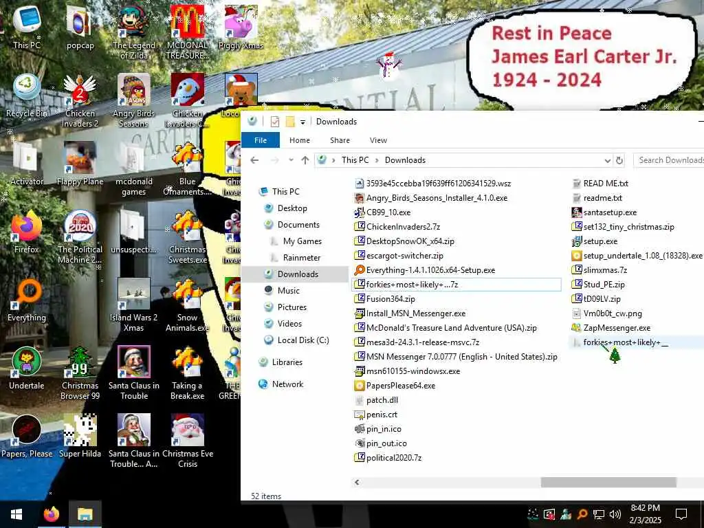Switch to the Share ribbon tab
Viewport: 704px width, 528px height.
pos(340,140)
